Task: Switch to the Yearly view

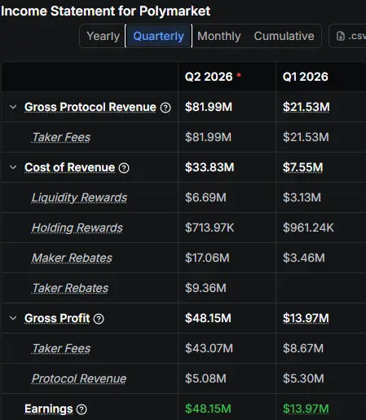Action: tap(103, 36)
